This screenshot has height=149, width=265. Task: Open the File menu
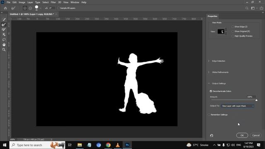pyautogui.click(x=8, y=2)
